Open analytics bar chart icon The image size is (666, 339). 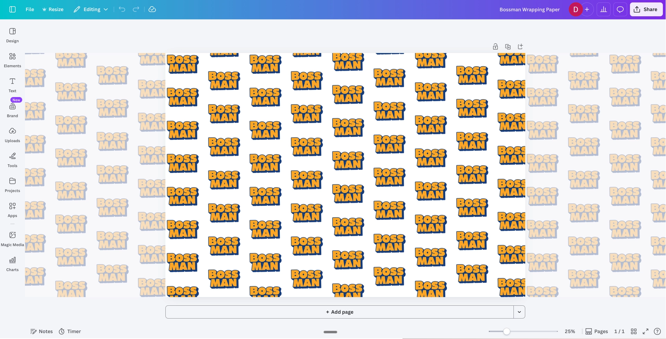(604, 9)
